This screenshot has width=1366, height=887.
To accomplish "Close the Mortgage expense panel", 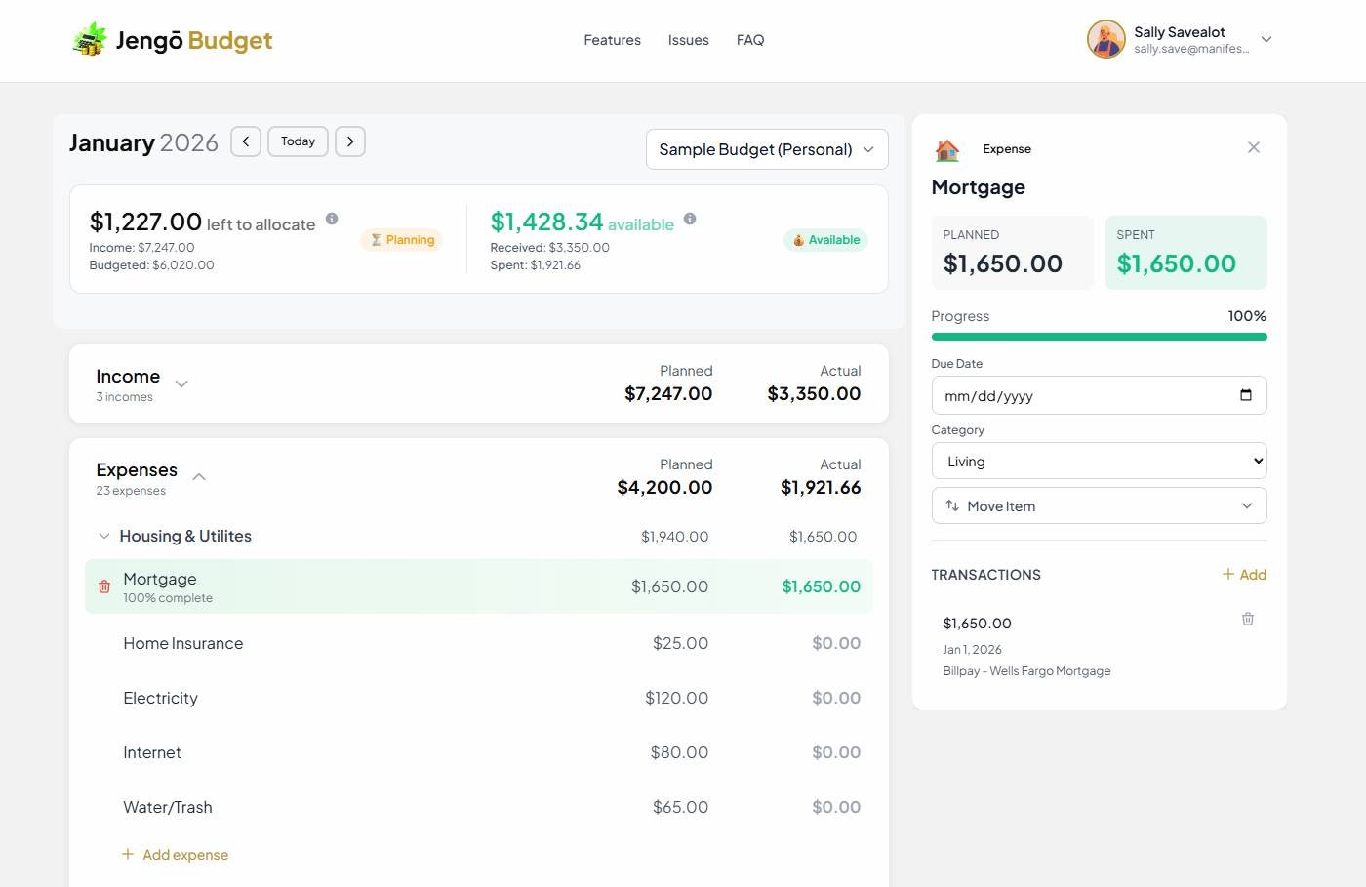I will click(x=1254, y=147).
